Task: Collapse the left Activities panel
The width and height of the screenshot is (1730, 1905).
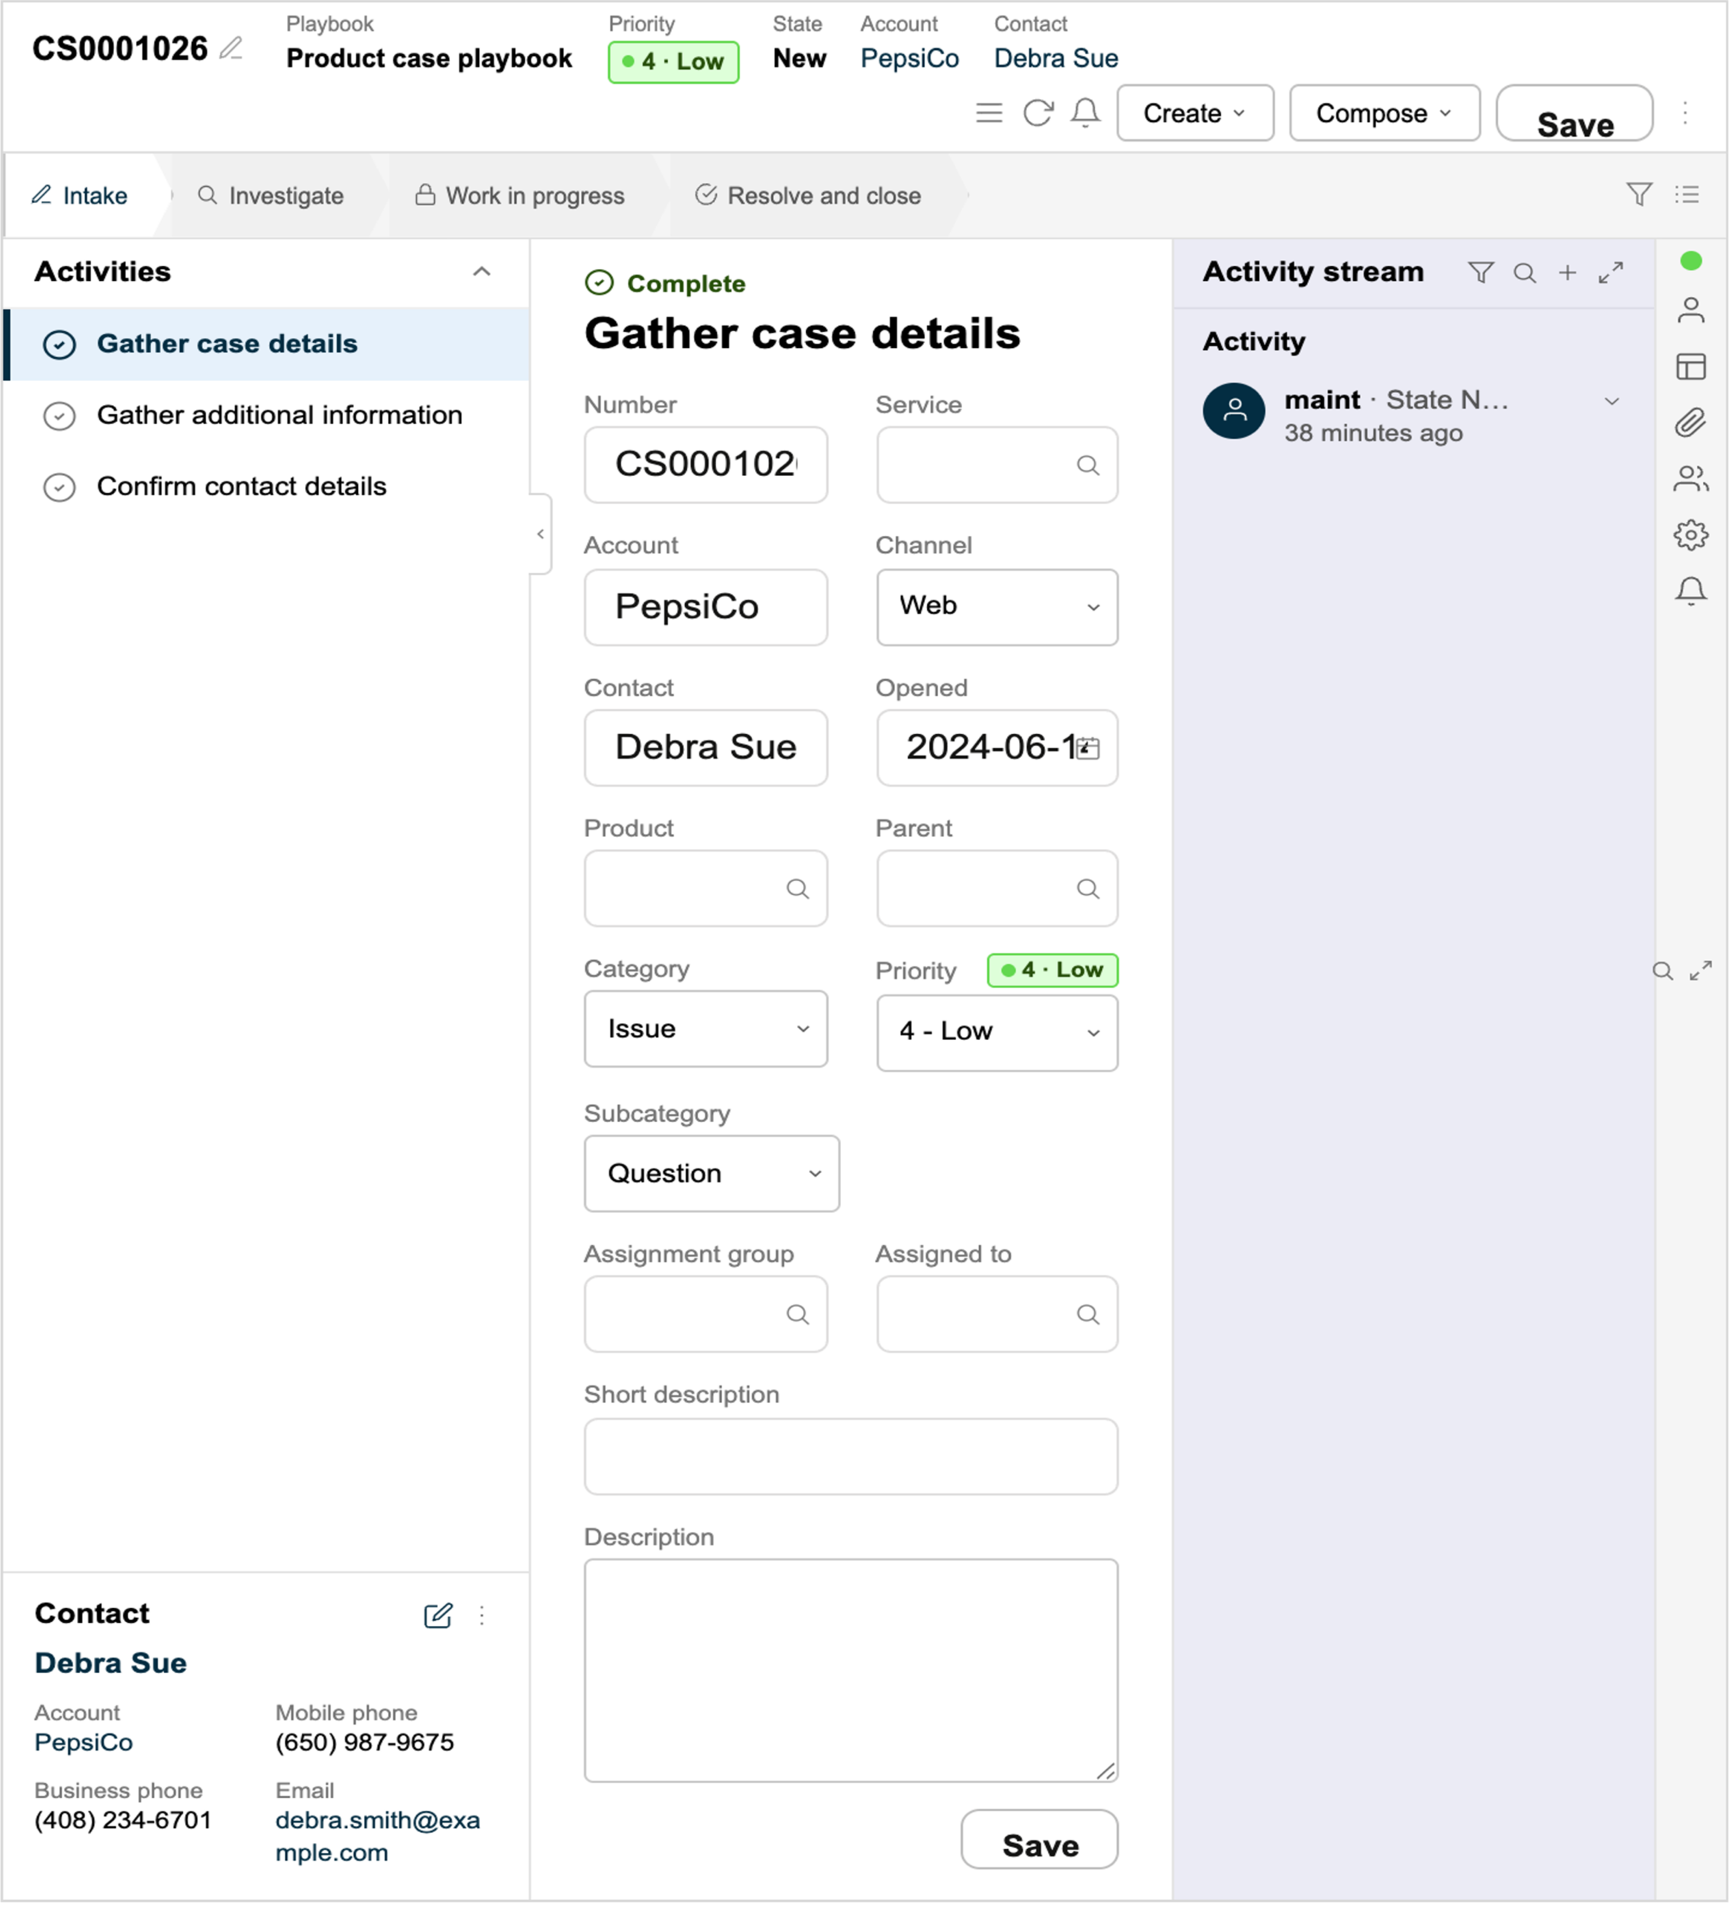Action: pyautogui.click(x=541, y=535)
